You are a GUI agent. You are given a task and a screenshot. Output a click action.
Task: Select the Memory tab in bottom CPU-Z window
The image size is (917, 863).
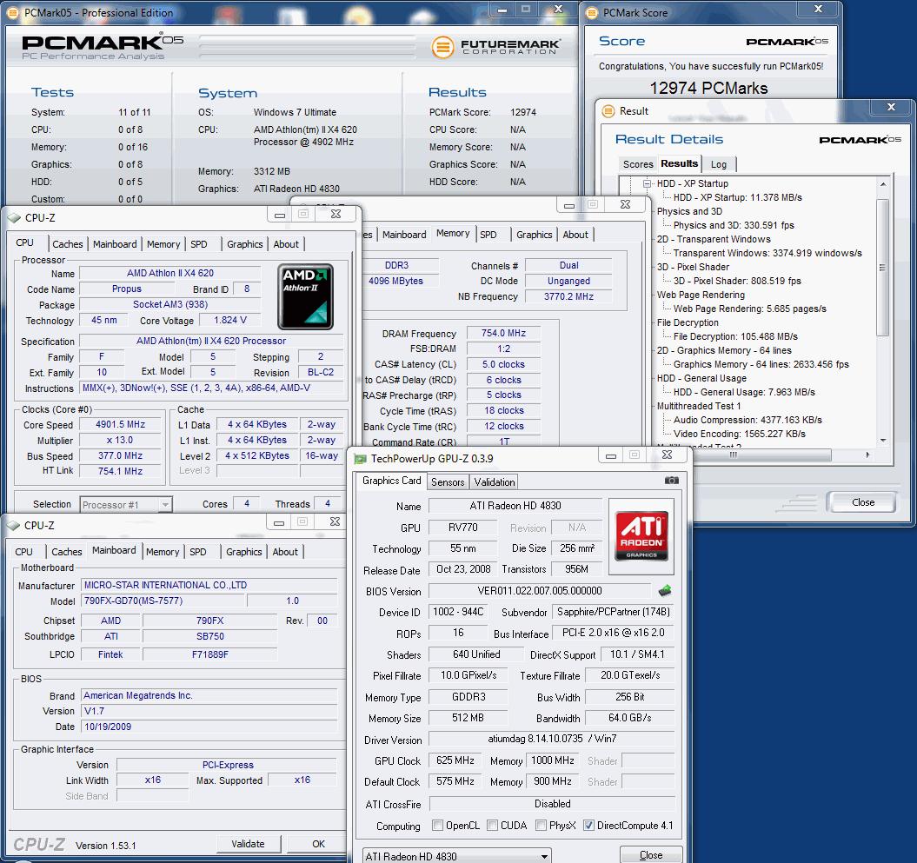[x=163, y=551]
